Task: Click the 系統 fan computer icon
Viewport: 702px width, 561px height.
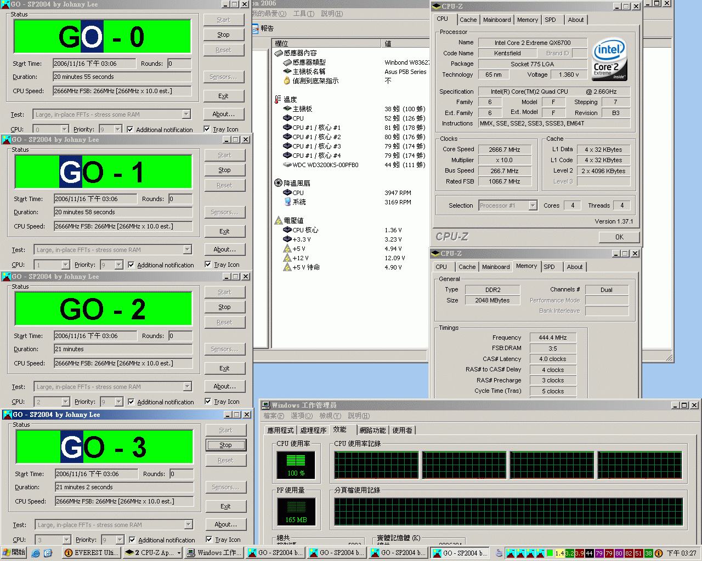Action: 287,202
